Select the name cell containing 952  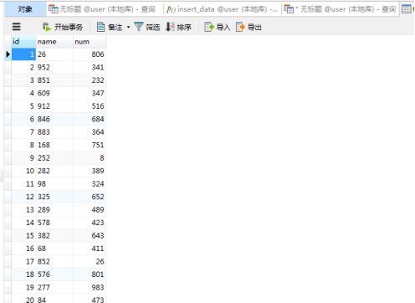click(54, 67)
